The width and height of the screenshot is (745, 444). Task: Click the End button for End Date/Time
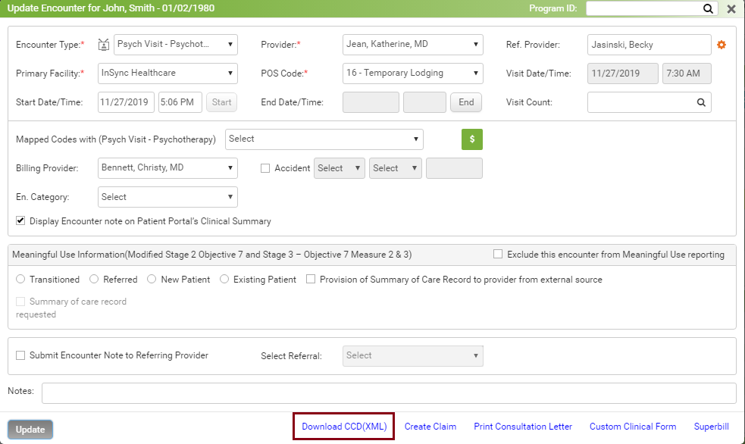466,102
